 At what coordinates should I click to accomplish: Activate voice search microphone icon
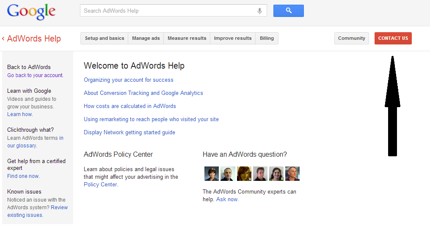click(x=259, y=11)
